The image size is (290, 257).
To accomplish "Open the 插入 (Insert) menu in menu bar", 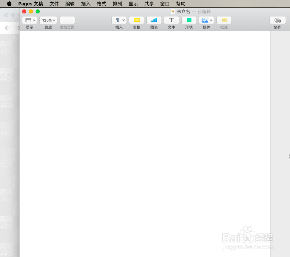I will (86, 4).
